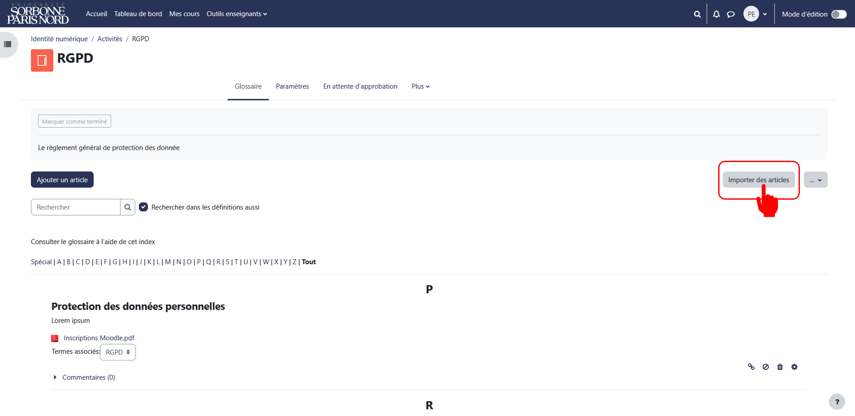Expand Commentaires (0) section

(85, 378)
